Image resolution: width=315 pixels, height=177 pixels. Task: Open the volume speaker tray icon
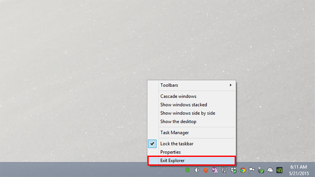(197, 170)
